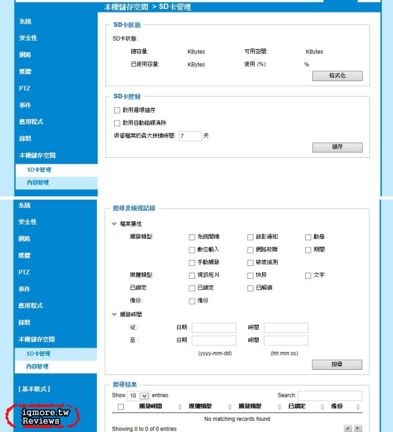Go to previous results page arrow
This screenshot has height=432, width=393.
click(x=348, y=428)
